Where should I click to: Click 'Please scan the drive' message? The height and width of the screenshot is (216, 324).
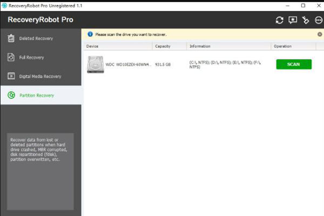tap(131, 35)
